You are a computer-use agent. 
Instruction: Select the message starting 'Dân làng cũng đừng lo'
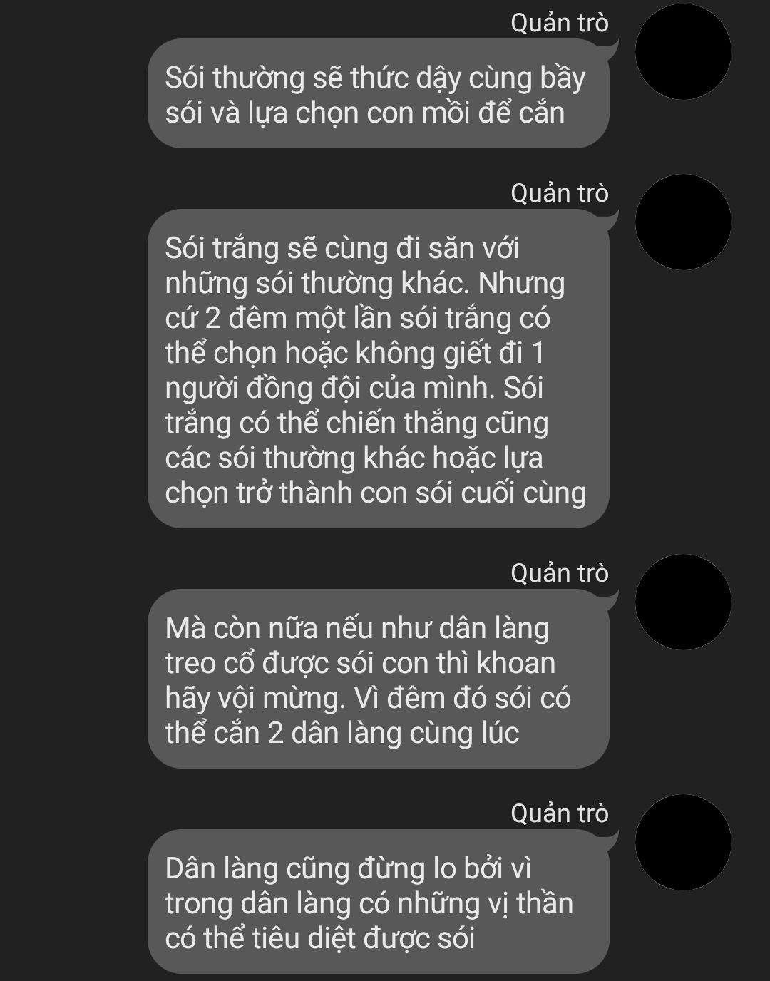coord(379,901)
